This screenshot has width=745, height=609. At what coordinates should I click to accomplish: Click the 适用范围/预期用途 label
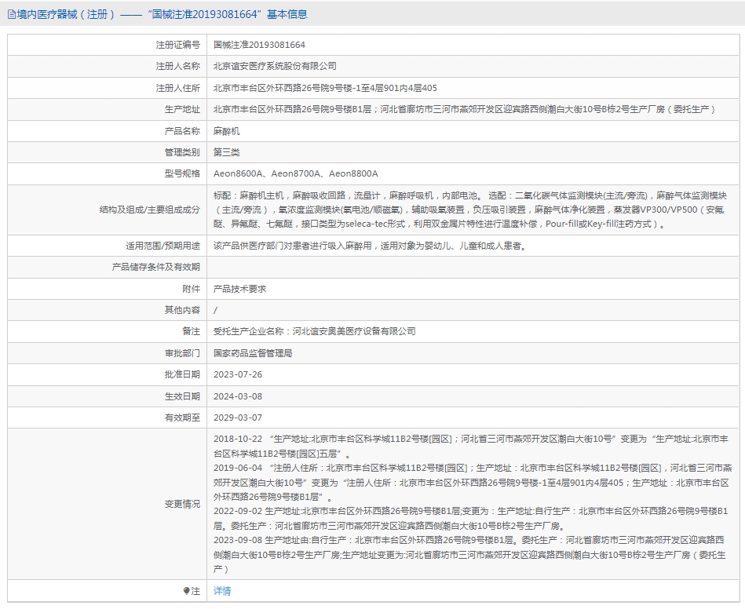(163, 246)
